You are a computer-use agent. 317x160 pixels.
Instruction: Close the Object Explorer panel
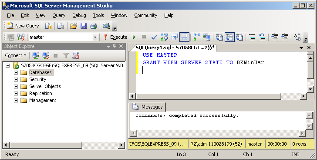(121, 46)
